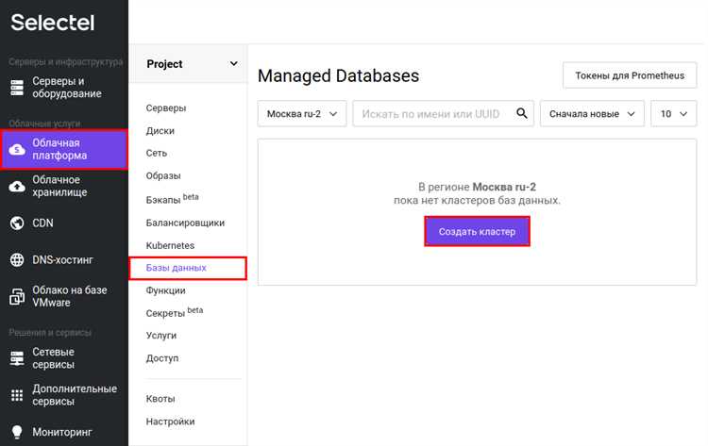Click the Облако на базе VMware icon

pyautogui.click(x=17, y=296)
